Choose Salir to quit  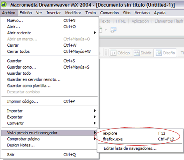click(50, 154)
